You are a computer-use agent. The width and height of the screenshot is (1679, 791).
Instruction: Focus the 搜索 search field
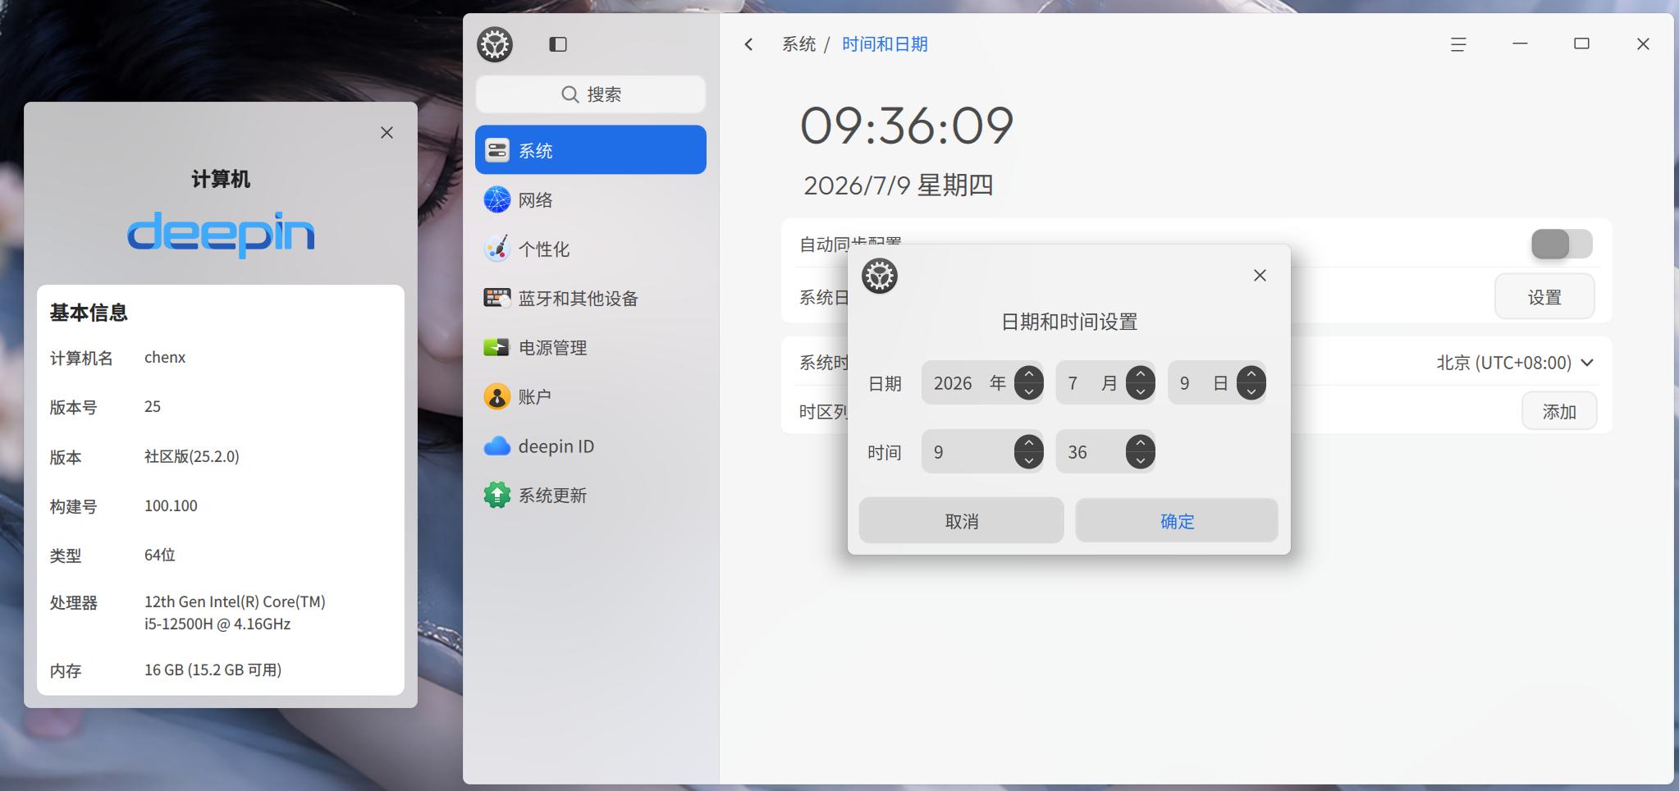tap(591, 94)
